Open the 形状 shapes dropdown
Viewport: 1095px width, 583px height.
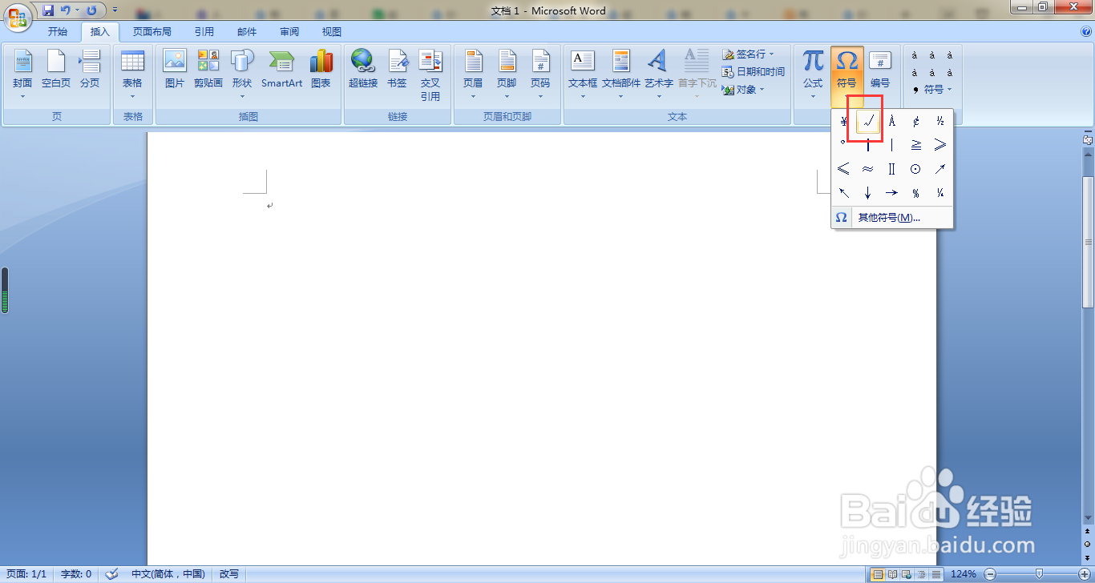[x=241, y=74]
